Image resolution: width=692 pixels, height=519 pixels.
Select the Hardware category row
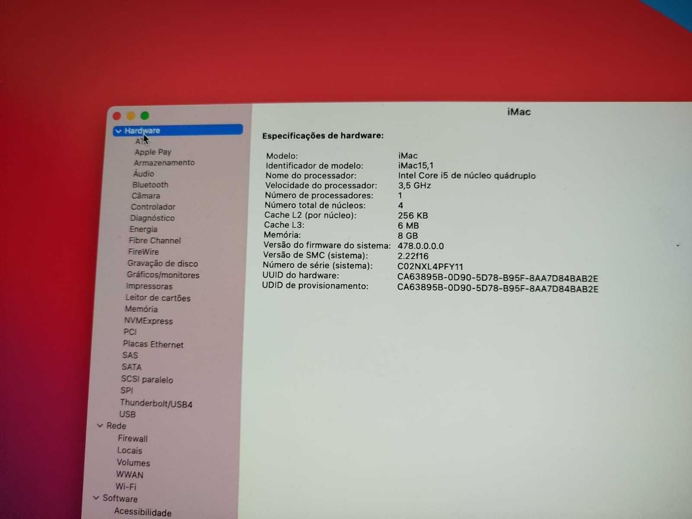pos(178,130)
